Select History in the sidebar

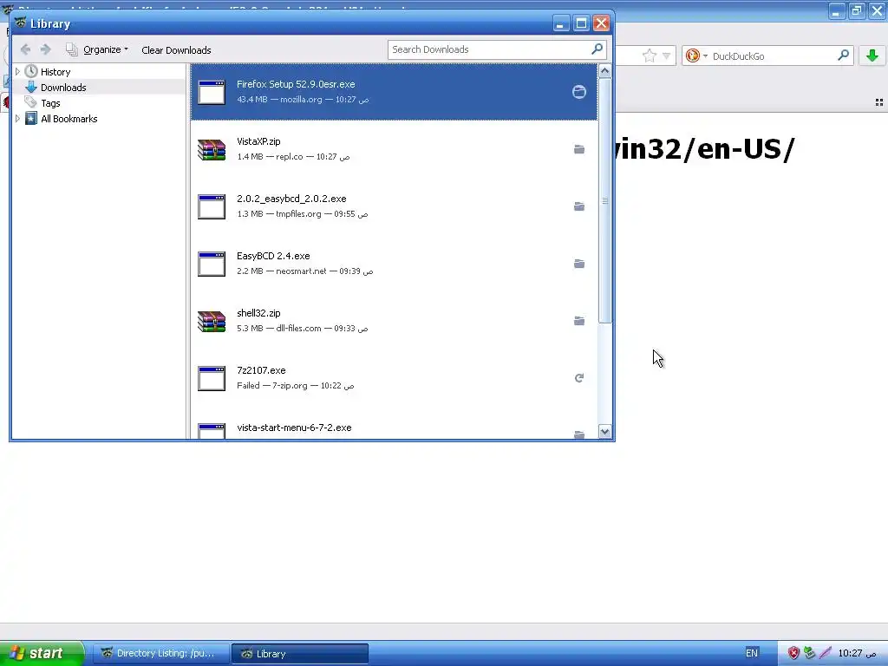click(x=55, y=72)
